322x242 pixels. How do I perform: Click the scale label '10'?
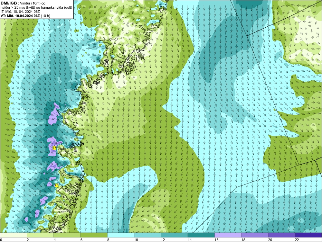click(136, 240)
